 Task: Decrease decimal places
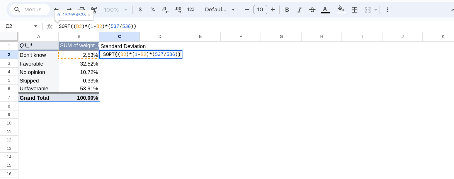165,10
